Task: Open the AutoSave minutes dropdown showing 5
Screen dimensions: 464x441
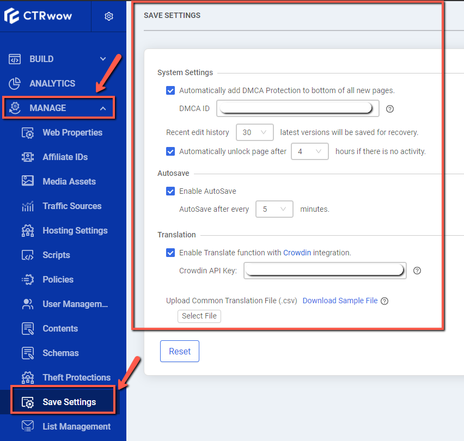Action: click(x=274, y=209)
